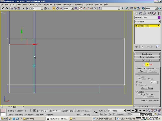Expand the Interpolation rollout
The height and width of the screenshot is (121, 162).
[x=147, y=57]
